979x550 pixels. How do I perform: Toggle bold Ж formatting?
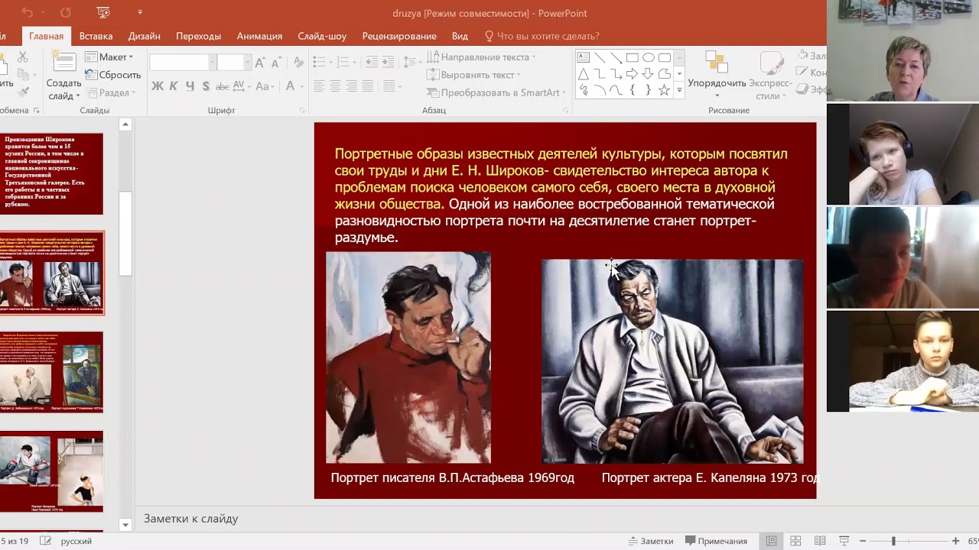(x=158, y=86)
